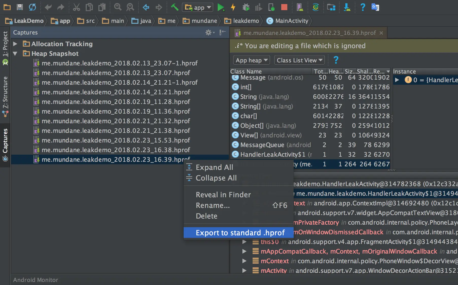The height and width of the screenshot is (285, 458).
Task: Click the Cut scissors icon
Action: click(76, 7)
